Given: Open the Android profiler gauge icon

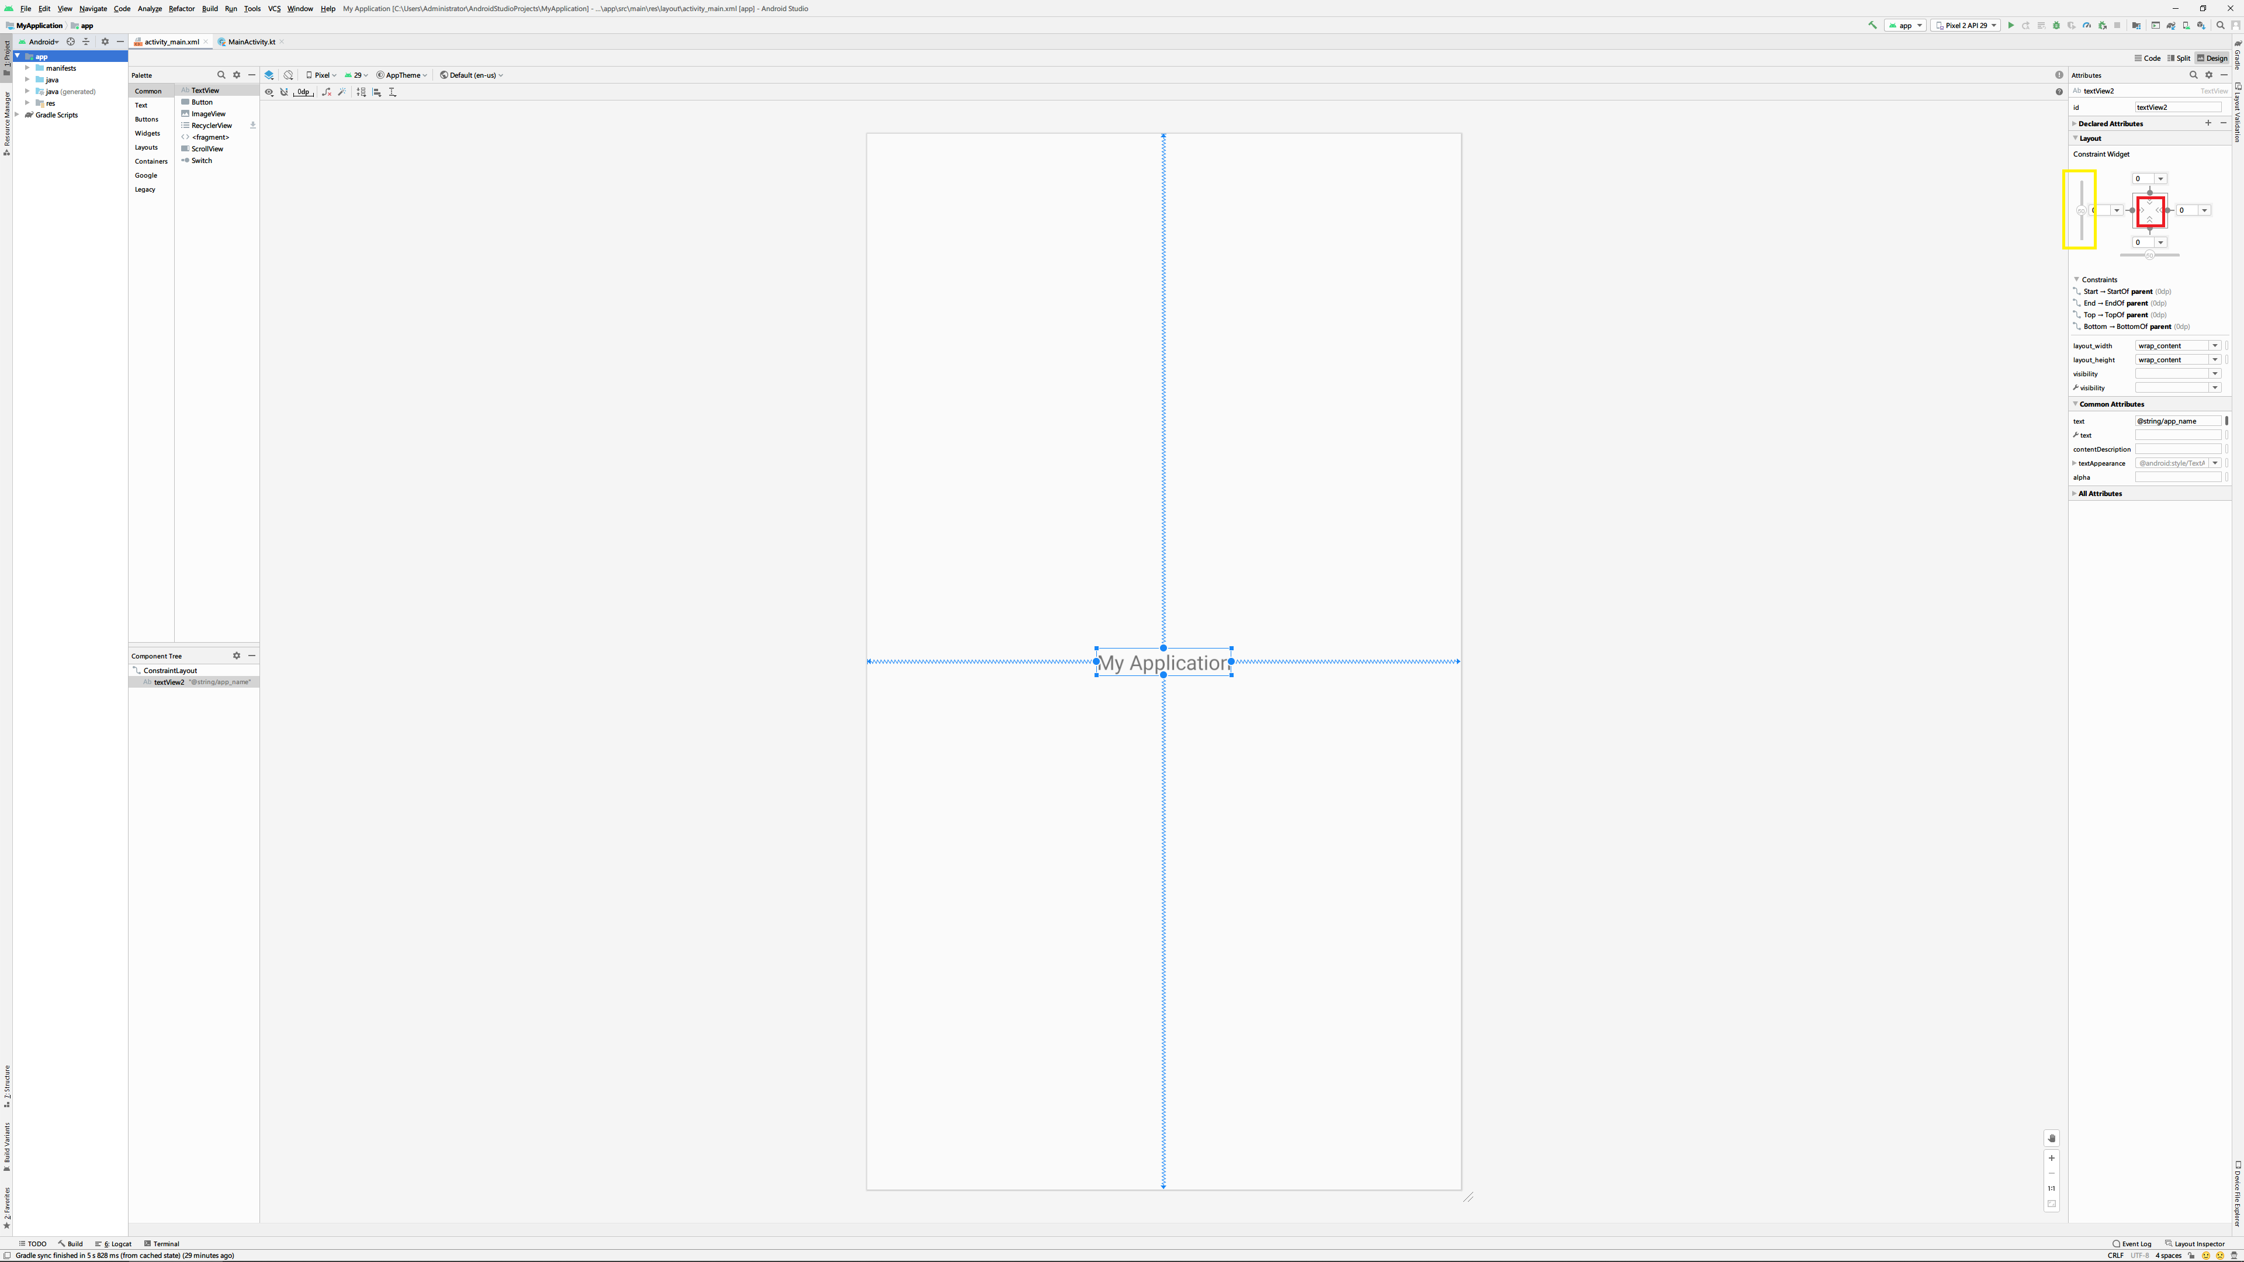Looking at the screenshot, I should [2086, 25].
